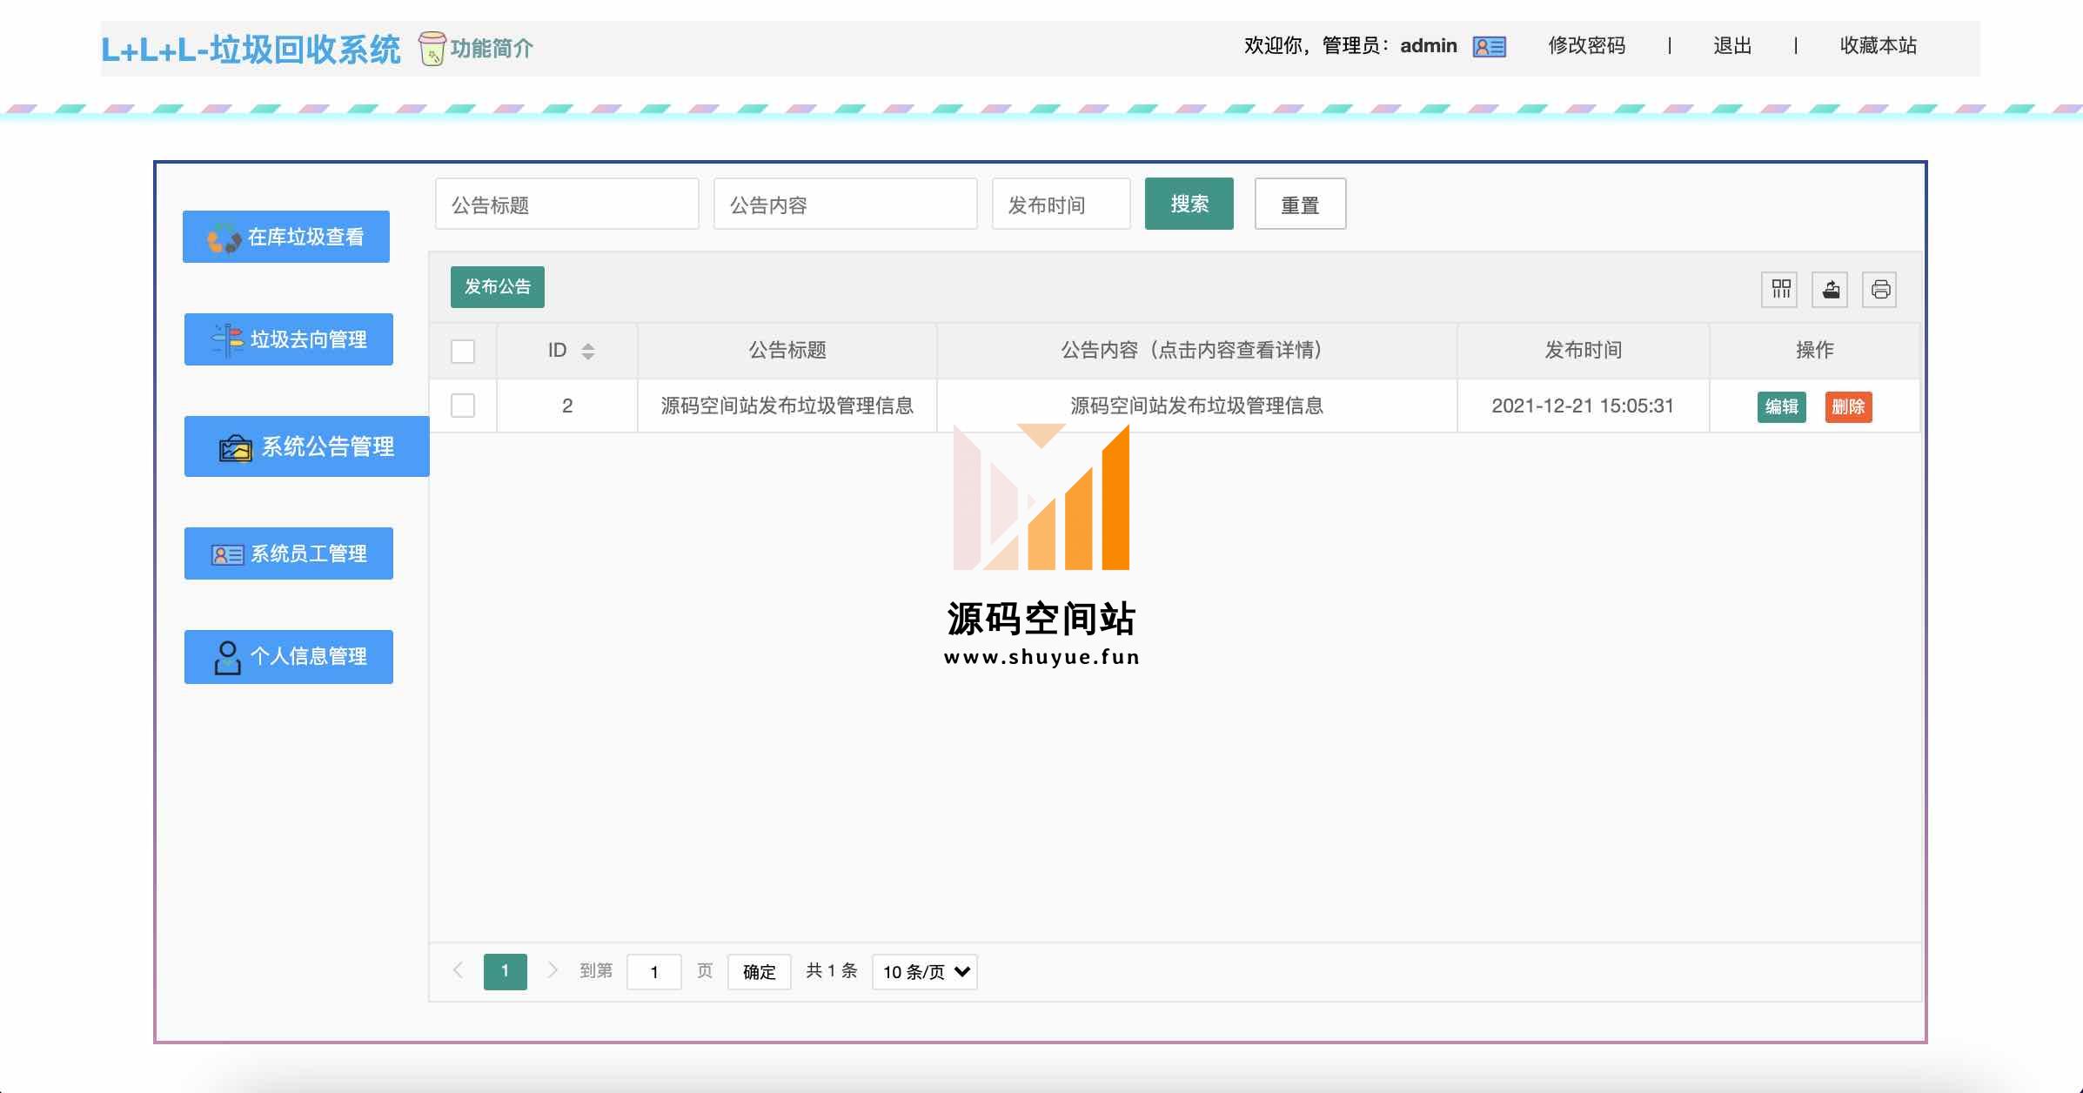Click the 退出 logout link
Viewport: 2083px width, 1093px height.
pyautogui.click(x=1732, y=46)
